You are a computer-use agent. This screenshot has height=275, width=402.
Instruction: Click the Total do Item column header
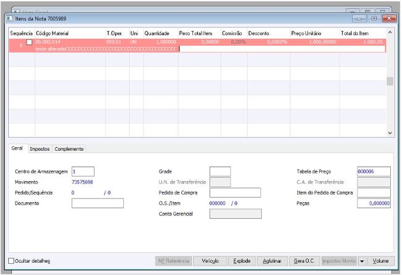pos(363,33)
